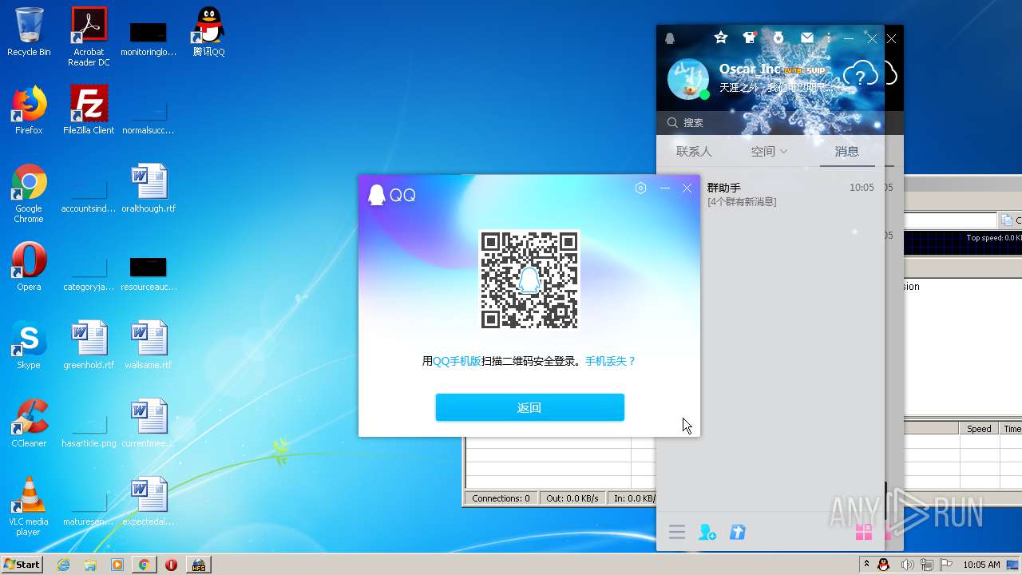Viewport: 1022px width, 575px height.
Task: Select the greenhold.rtf file
Action: [x=89, y=345]
